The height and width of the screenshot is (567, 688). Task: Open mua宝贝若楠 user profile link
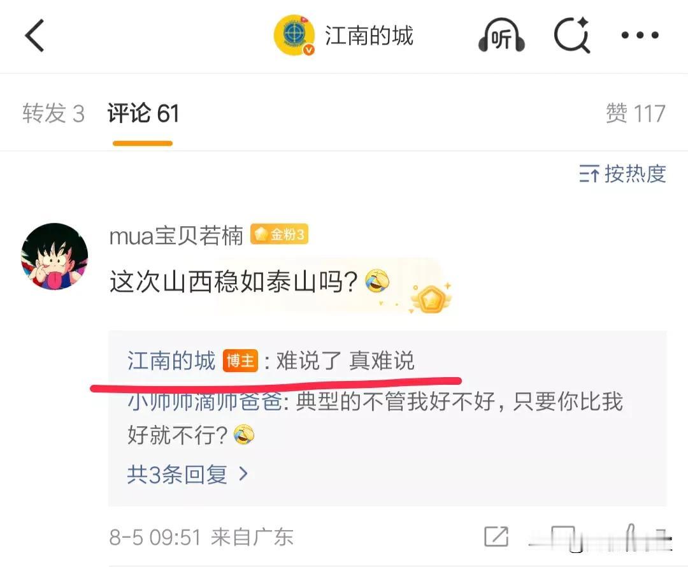(x=176, y=236)
